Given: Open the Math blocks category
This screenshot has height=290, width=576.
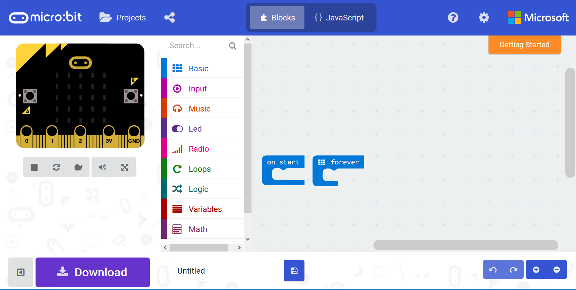Looking at the screenshot, I should coord(202,229).
